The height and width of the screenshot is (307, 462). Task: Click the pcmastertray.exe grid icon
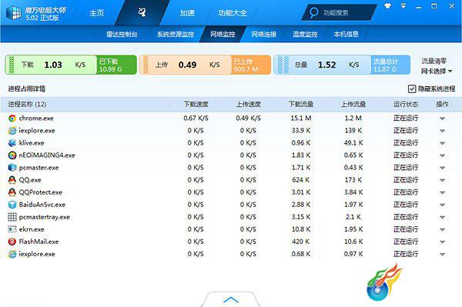[x=12, y=217]
